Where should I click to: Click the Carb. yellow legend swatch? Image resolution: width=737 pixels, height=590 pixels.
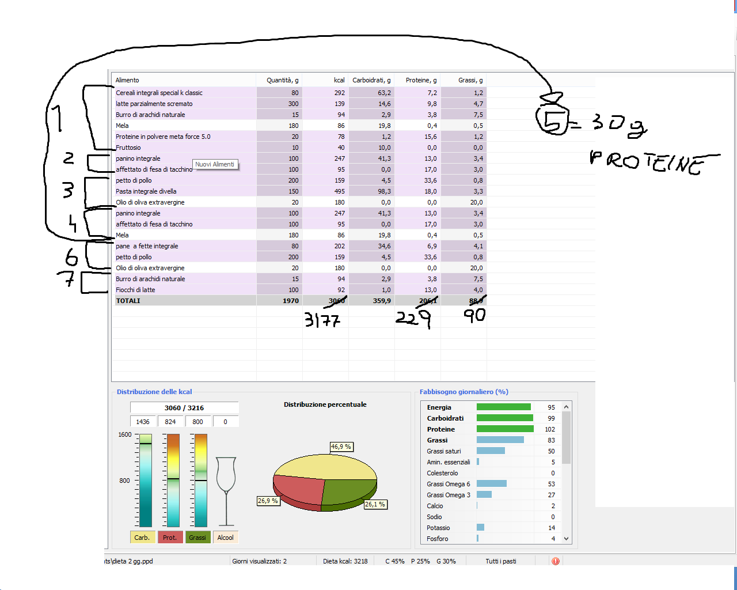click(142, 538)
